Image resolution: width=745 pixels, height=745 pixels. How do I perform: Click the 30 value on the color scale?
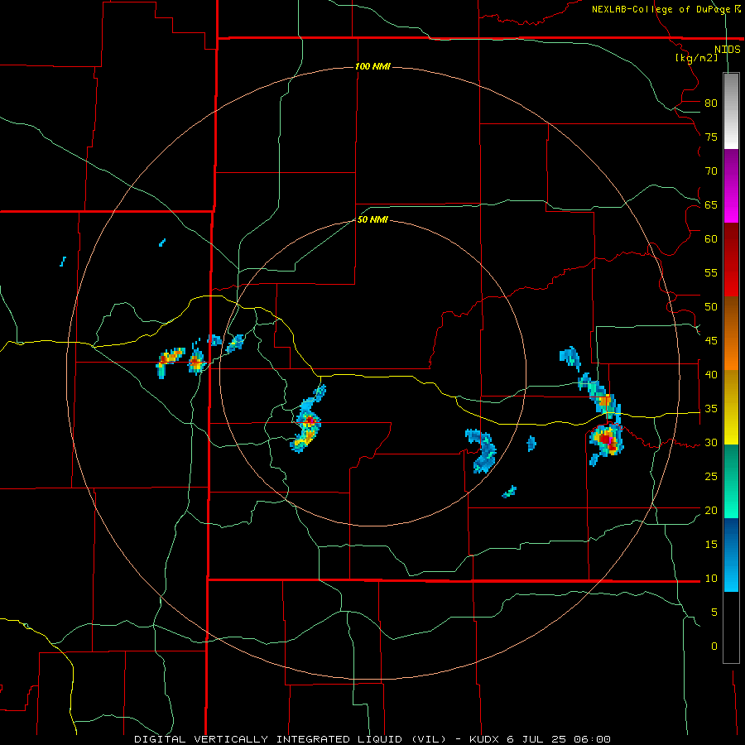711,442
